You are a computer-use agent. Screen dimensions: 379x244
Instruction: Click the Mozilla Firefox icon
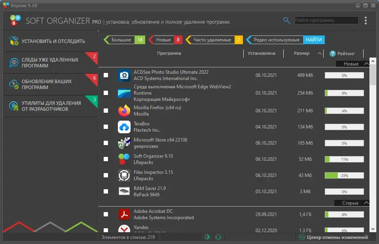pos(124,110)
